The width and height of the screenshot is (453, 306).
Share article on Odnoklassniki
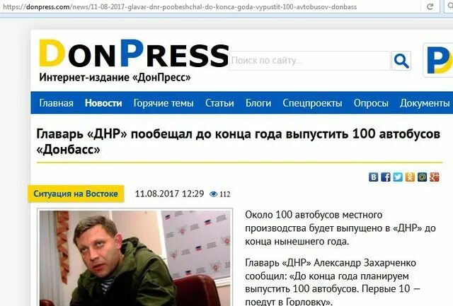click(410, 177)
